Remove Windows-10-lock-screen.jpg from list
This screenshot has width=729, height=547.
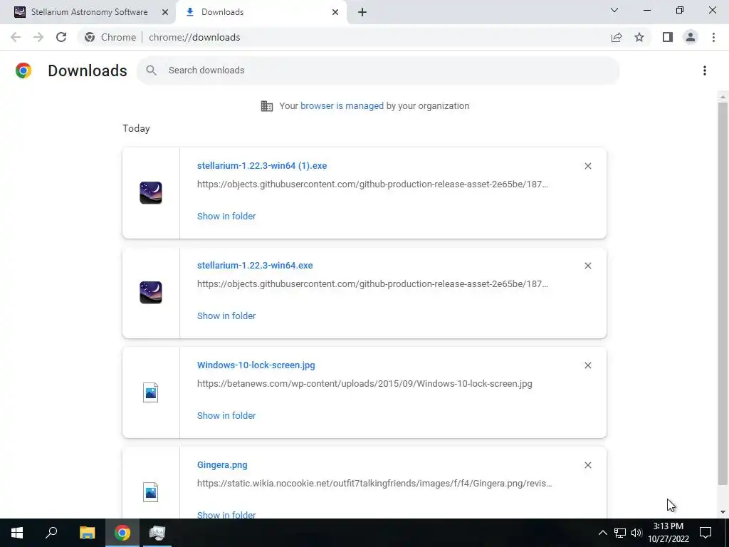(x=588, y=365)
